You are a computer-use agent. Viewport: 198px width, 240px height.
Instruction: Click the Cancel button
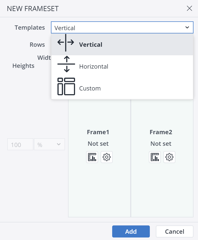pyautogui.click(x=174, y=231)
